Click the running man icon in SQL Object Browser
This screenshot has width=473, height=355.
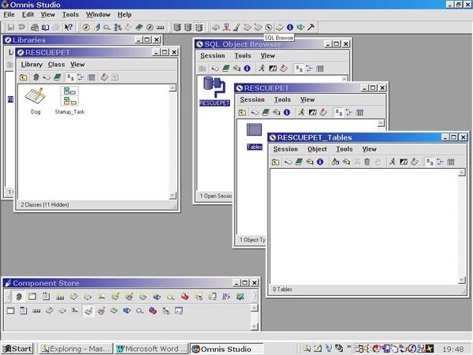262,69
